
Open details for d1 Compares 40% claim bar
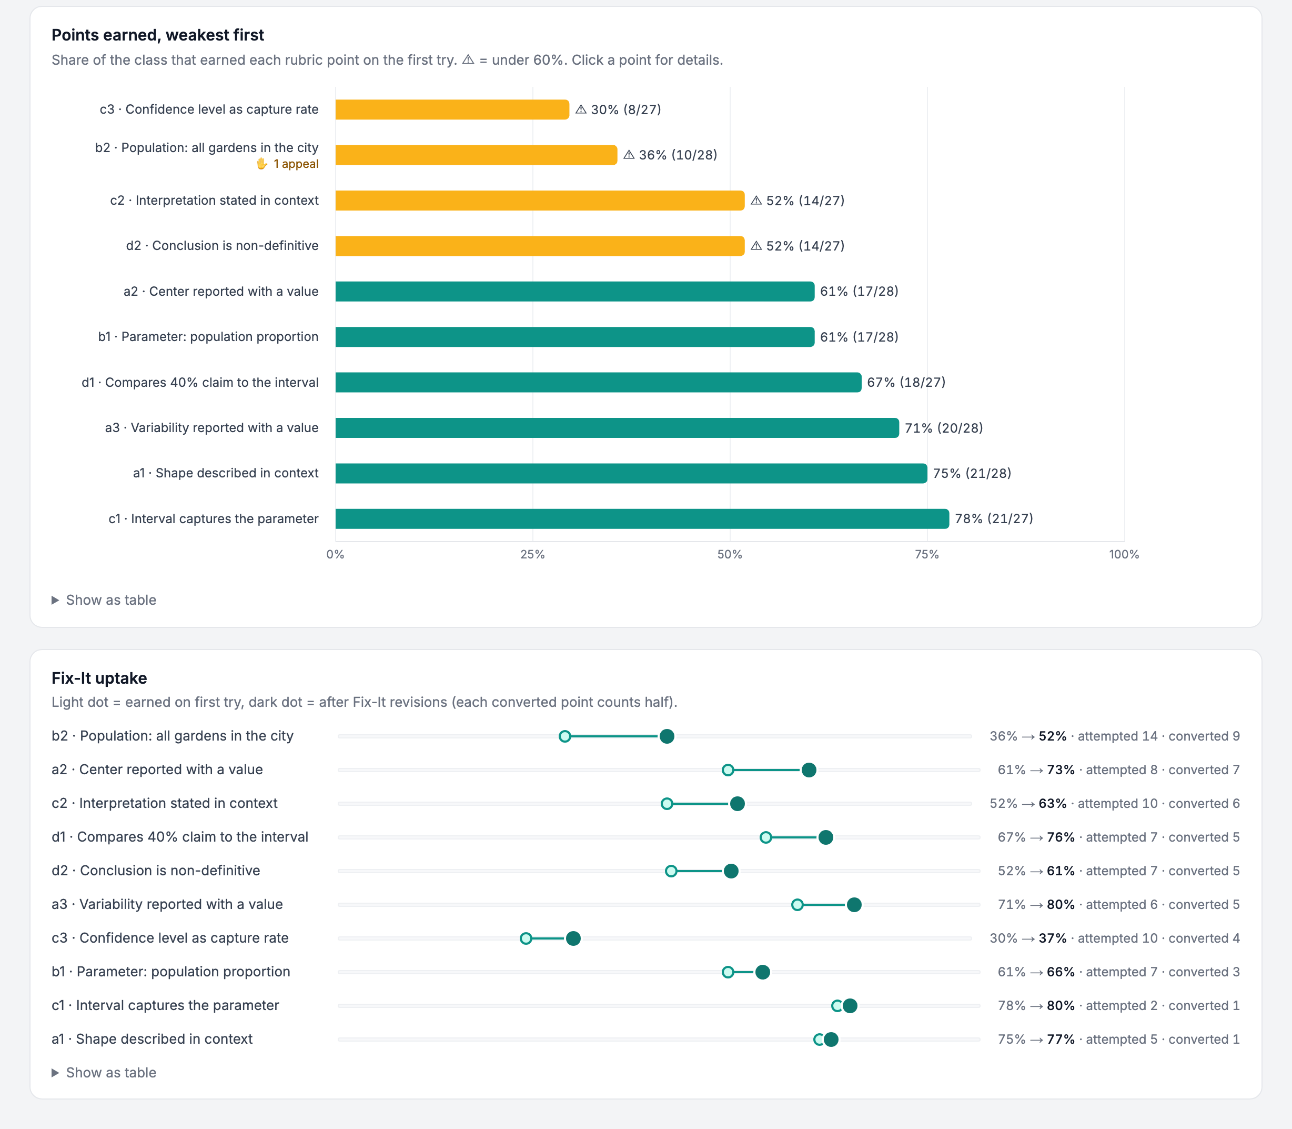(x=598, y=383)
